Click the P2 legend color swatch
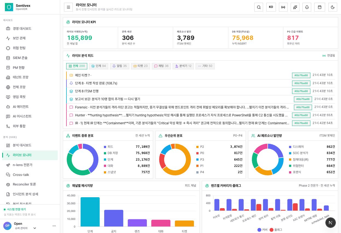Viewport: 341px width, 233px height. point(197,147)
